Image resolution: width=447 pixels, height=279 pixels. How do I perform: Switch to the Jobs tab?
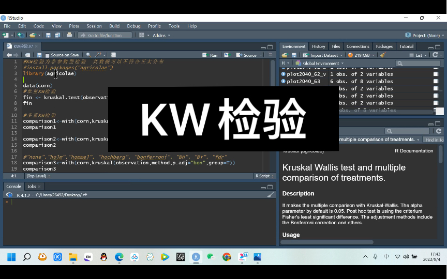pyautogui.click(x=32, y=187)
